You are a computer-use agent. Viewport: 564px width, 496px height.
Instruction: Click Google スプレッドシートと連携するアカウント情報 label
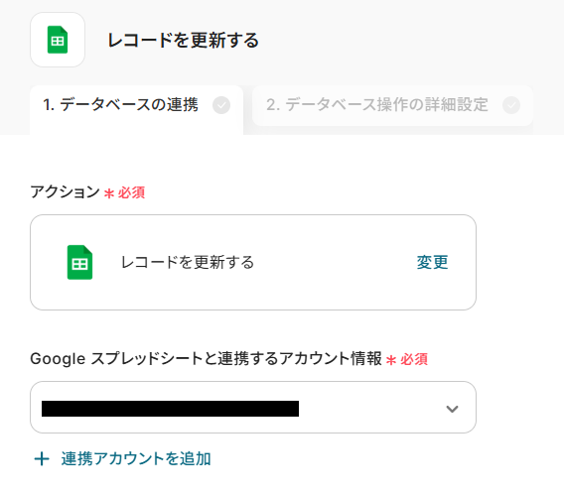[x=206, y=358]
